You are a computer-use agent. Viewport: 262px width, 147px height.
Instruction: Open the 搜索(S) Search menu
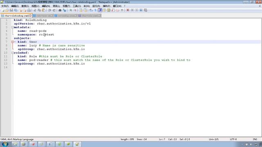click(x=25, y=6)
